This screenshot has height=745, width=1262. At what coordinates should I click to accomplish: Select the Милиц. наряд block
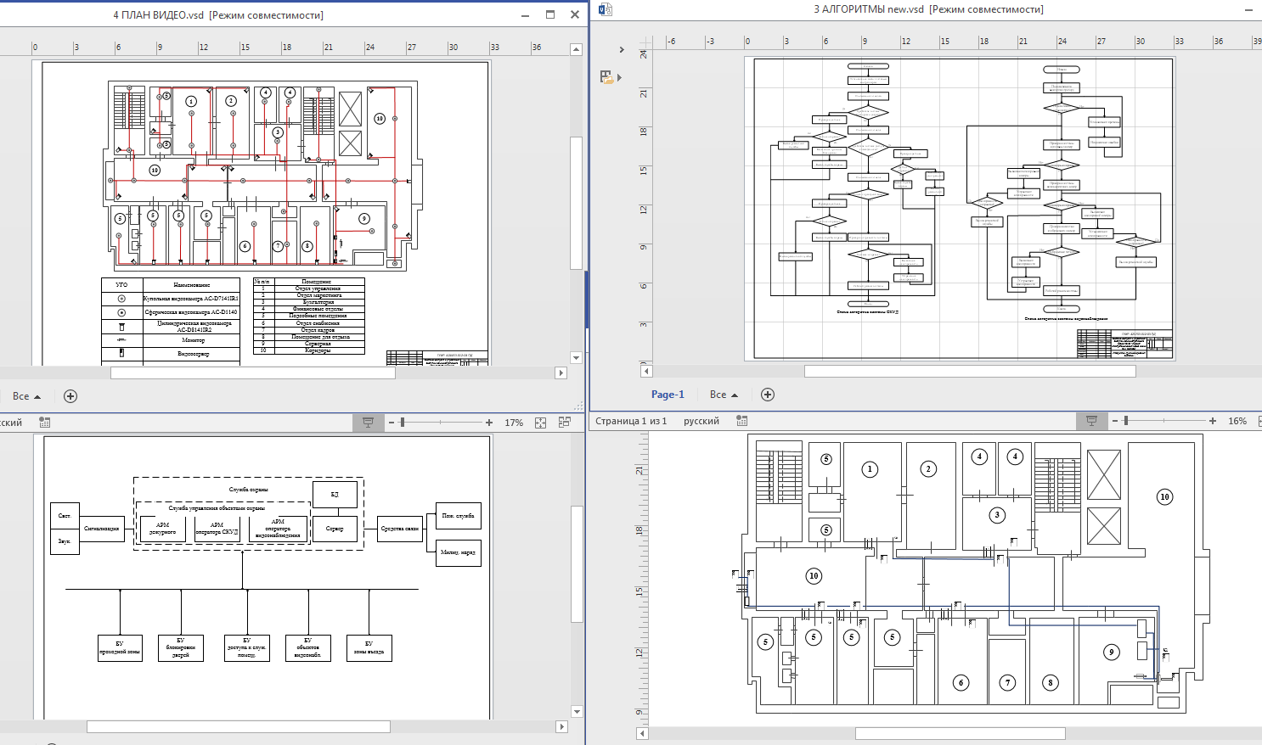click(459, 552)
